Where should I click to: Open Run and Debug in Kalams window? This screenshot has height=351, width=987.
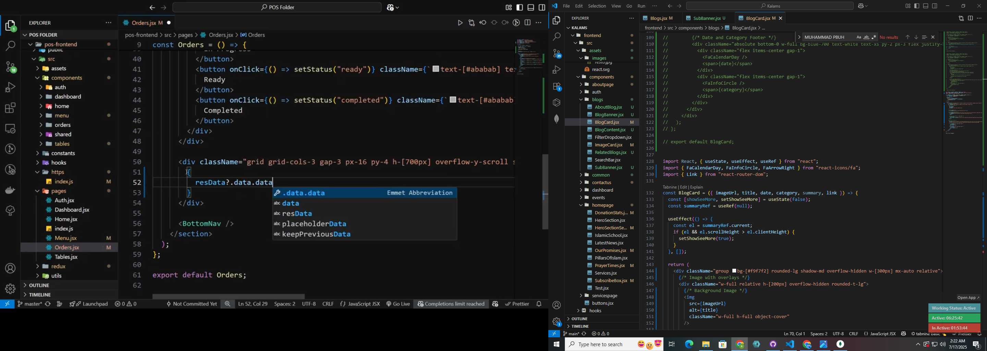(x=556, y=70)
